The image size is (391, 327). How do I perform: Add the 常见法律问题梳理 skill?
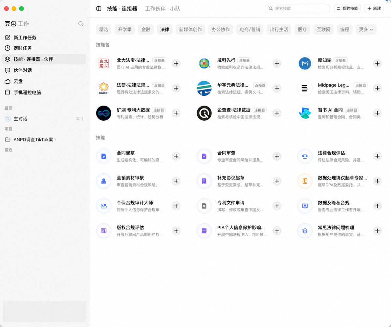pos(377,231)
